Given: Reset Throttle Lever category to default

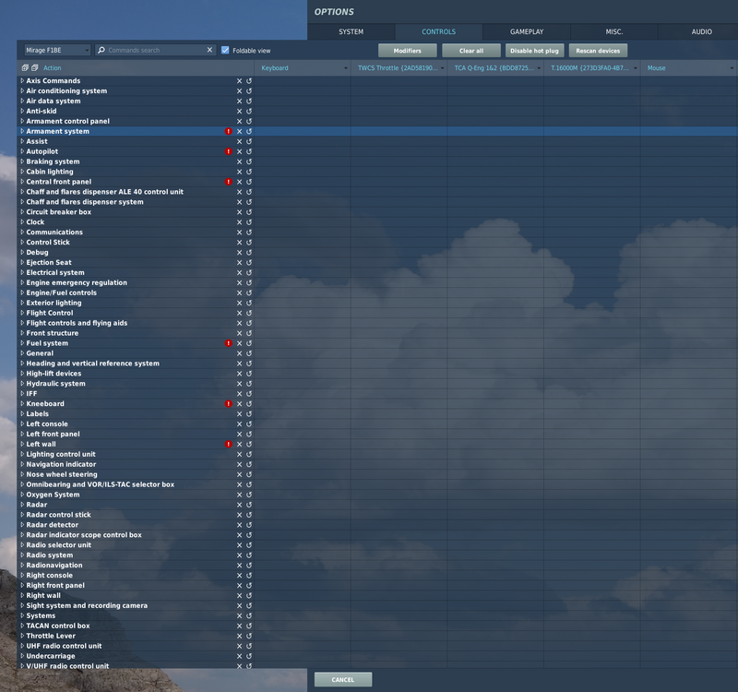Looking at the screenshot, I should pyautogui.click(x=249, y=636).
